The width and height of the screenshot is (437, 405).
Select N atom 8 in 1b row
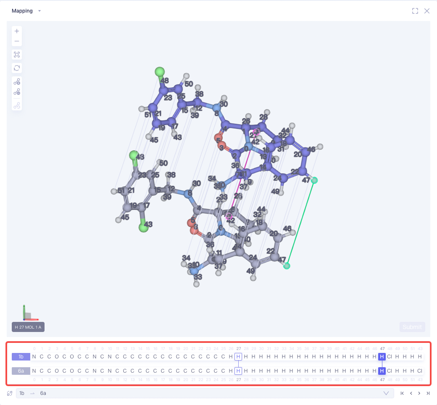[x=95, y=357]
